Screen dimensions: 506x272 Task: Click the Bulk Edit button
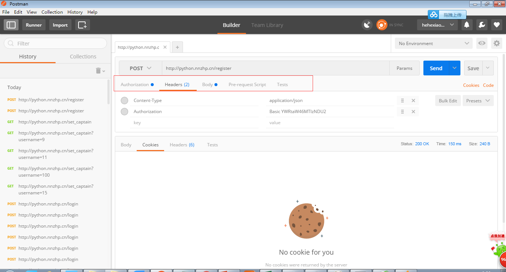click(448, 101)
